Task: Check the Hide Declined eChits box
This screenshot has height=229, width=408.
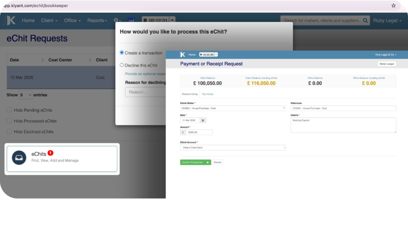Action: [x=9, y=132]
